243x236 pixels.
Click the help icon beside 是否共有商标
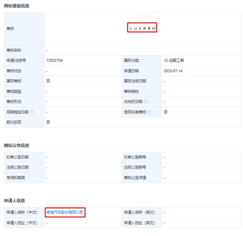click(x=149, y=112)
